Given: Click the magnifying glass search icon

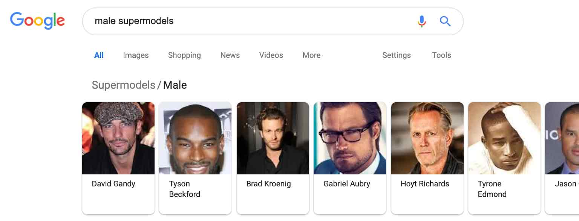Looking at the screenshot, I should 445,21.
